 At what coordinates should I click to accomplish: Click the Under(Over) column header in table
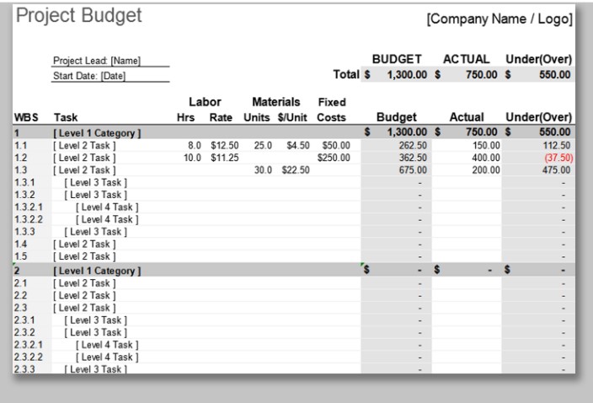pos(540,118)
